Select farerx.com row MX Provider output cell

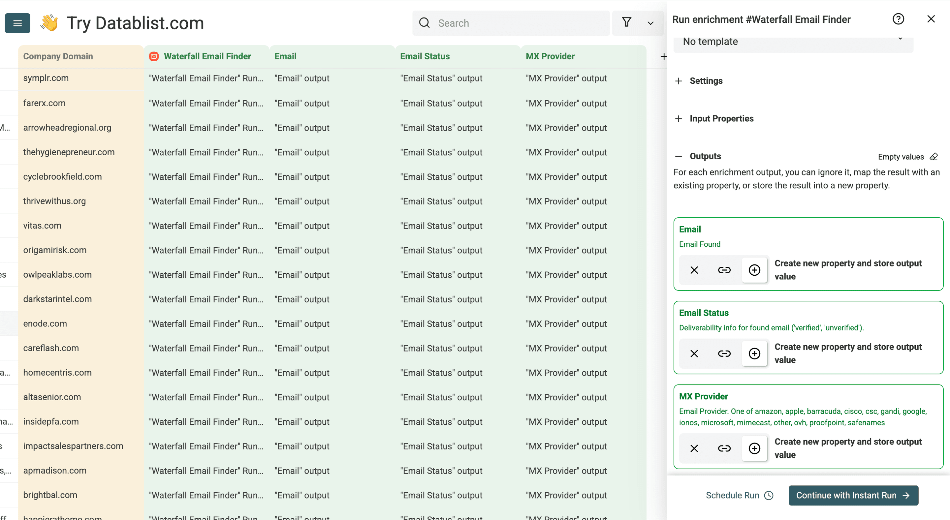(584, 103)
